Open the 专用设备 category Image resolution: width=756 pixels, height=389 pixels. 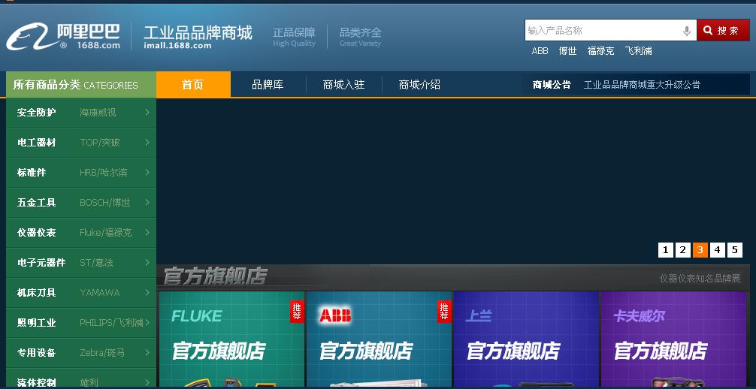36,352
